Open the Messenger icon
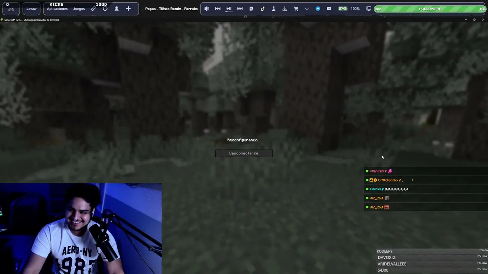 pyautogui.click(x=318, y=9)
